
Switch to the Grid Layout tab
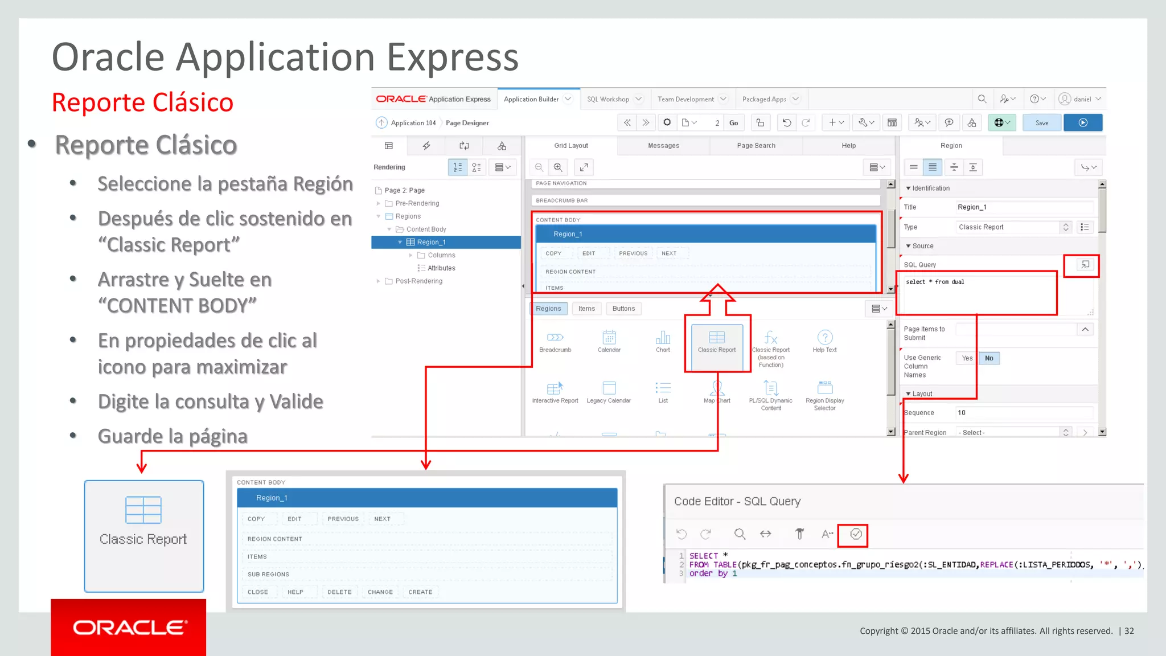click(571, 146)
